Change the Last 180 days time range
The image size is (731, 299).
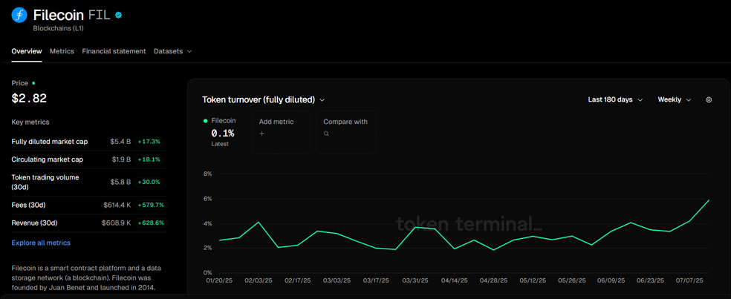pyautogui.click(x=615, y=99)
